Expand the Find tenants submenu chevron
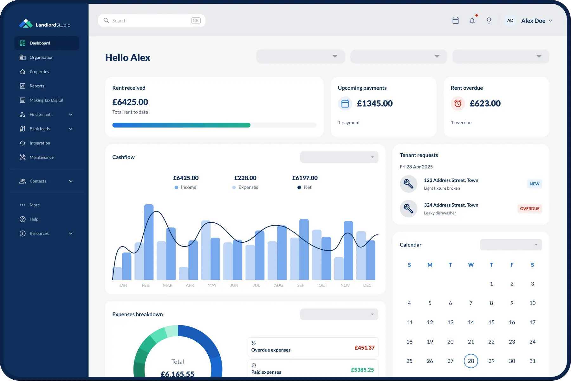Viewport: 571px width, 381px height. point(71,115)
